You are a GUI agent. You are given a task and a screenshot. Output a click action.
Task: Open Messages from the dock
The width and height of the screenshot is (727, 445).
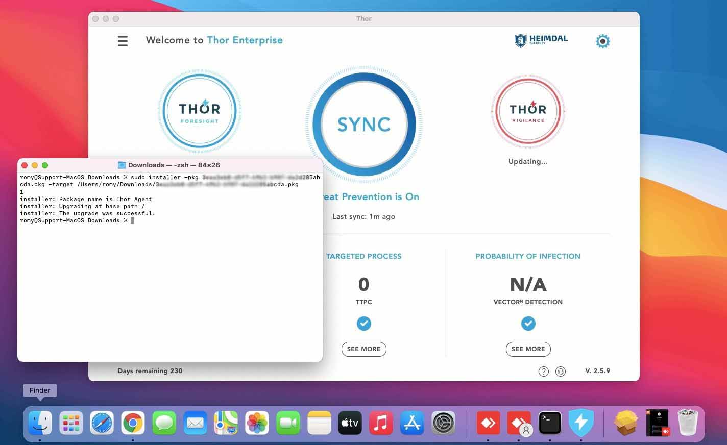[164, 423]
